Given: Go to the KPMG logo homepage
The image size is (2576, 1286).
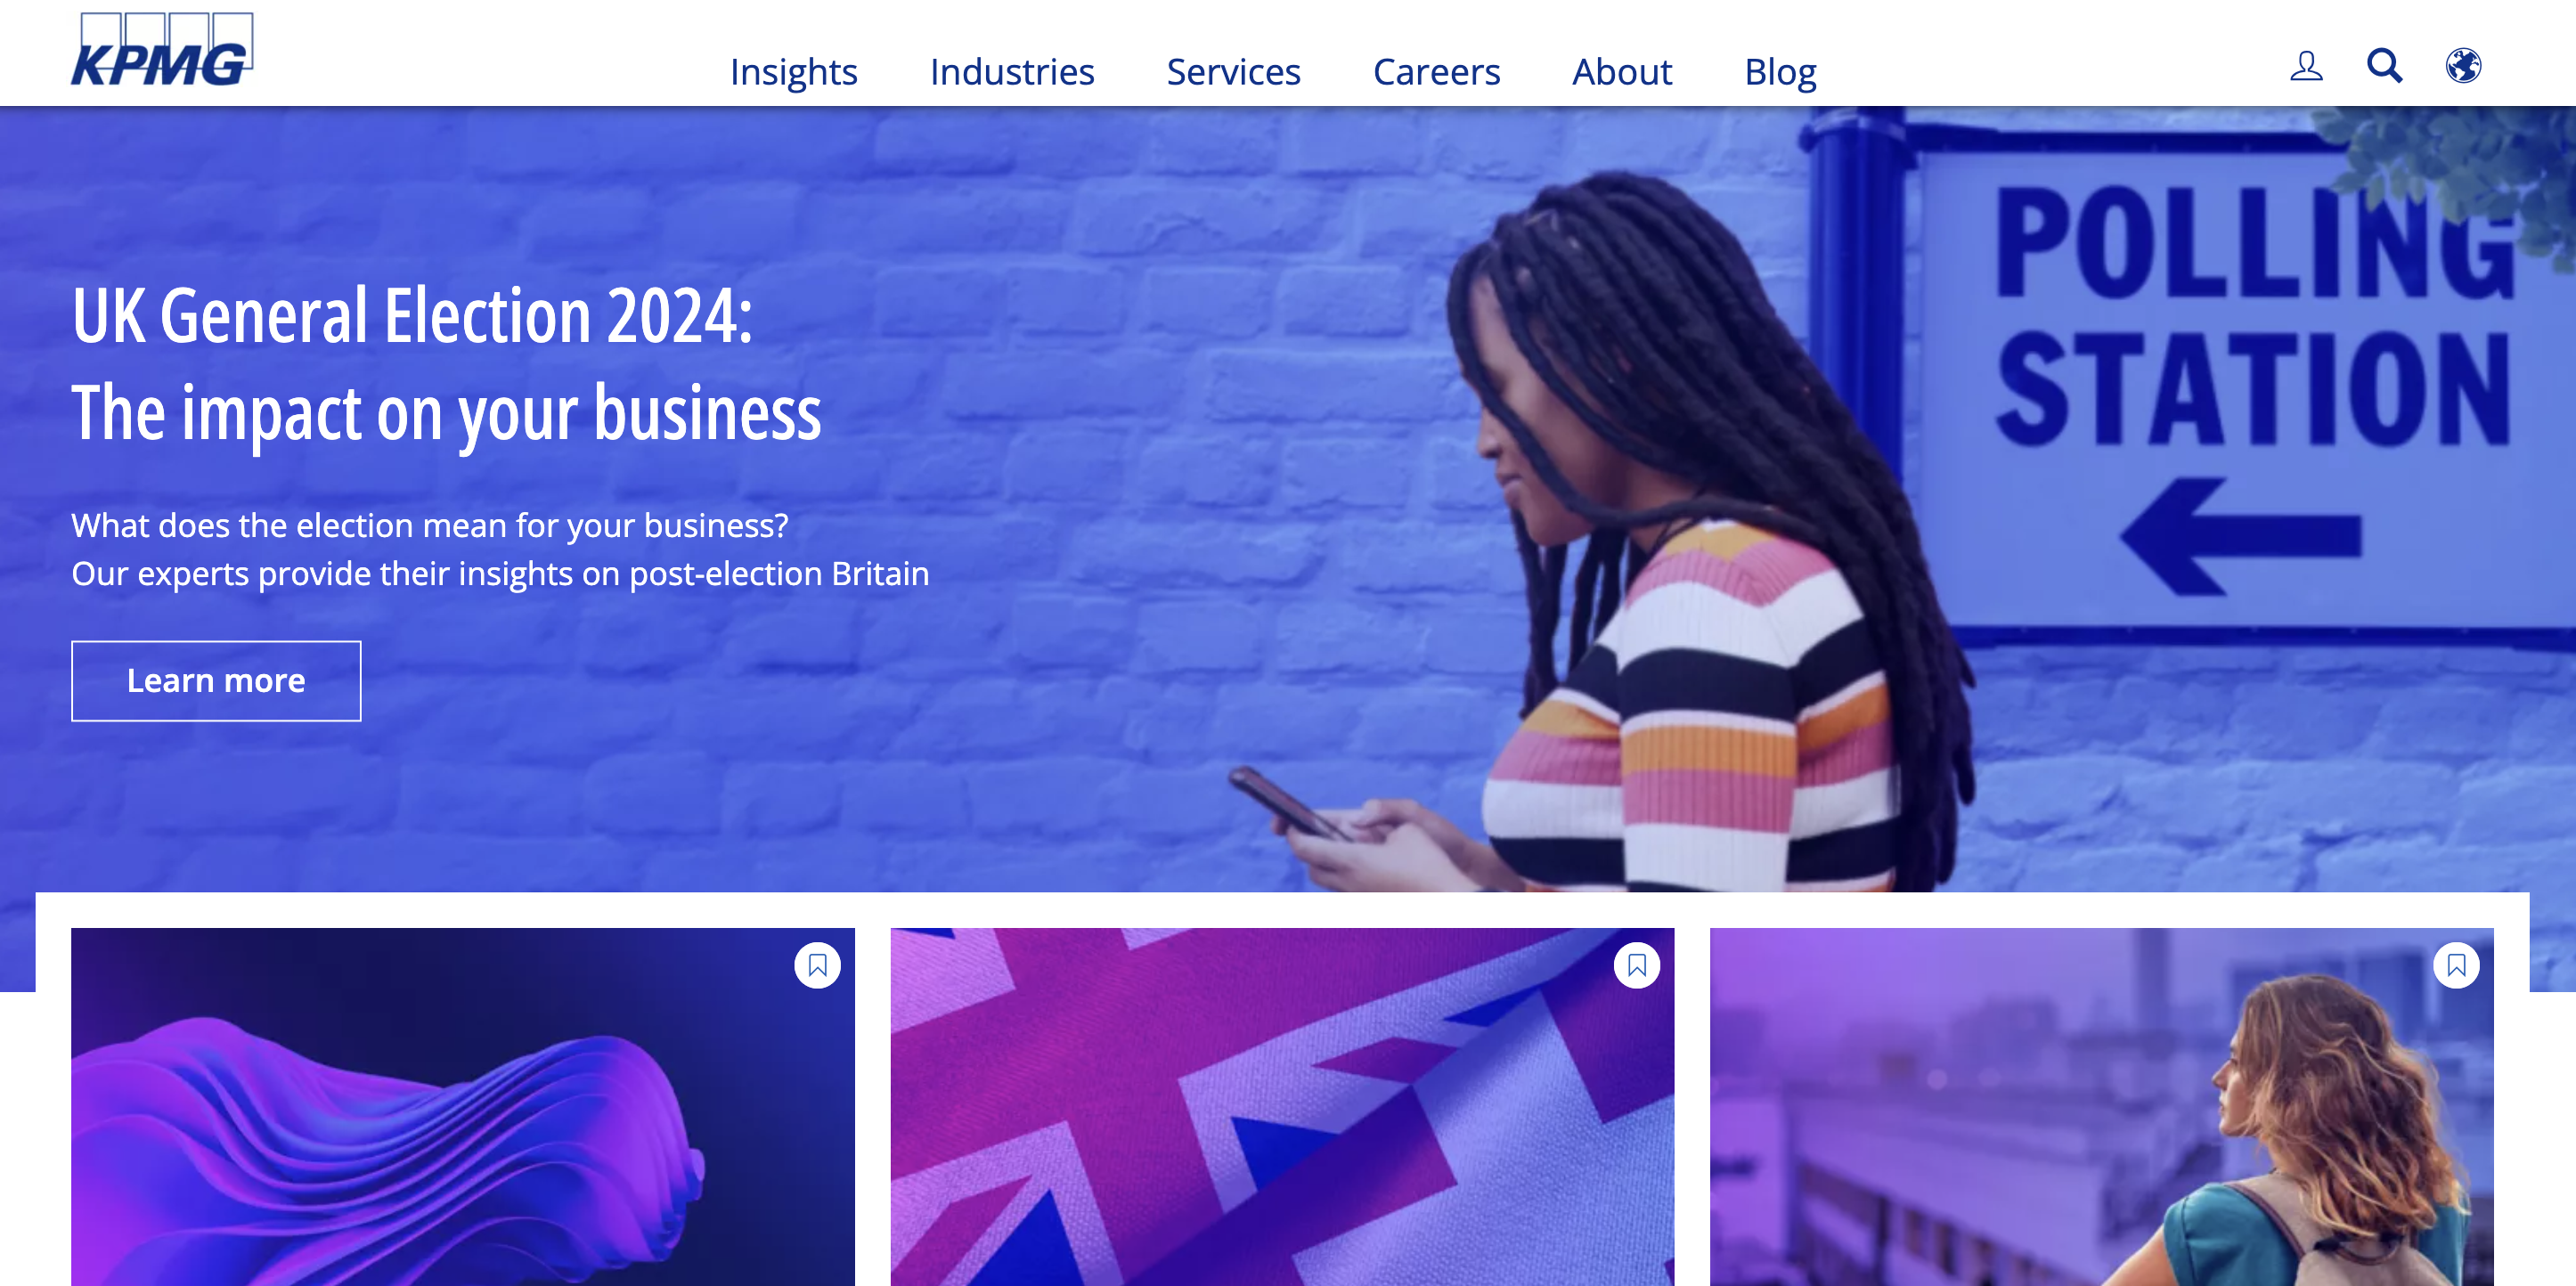Looking at the screenshot, I should click(x=162, y=49).
